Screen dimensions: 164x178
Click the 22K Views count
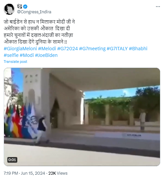coord(58,173)
